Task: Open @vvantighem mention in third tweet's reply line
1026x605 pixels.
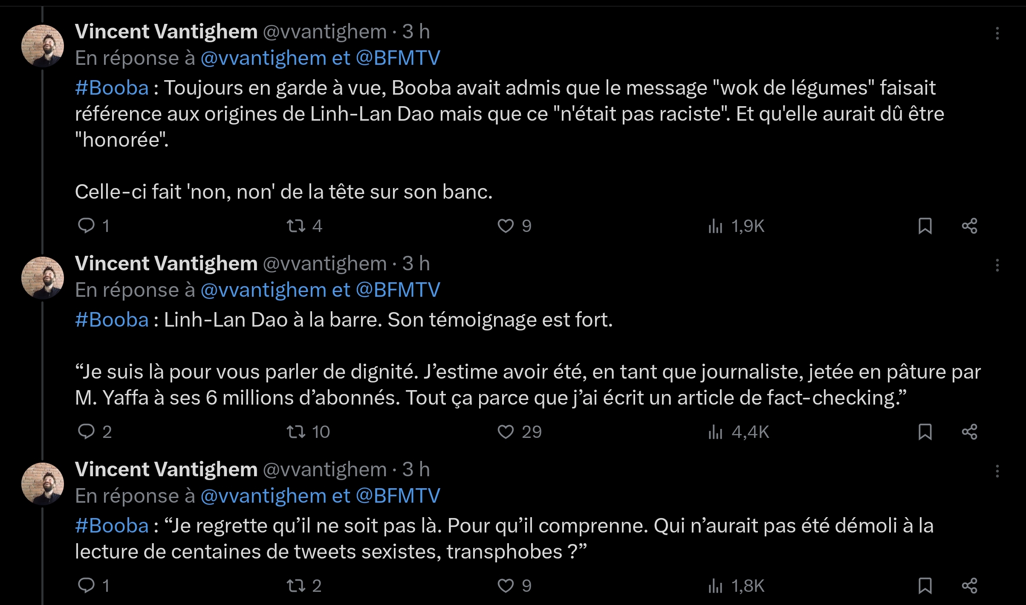Action: click(x=263, y=496)
